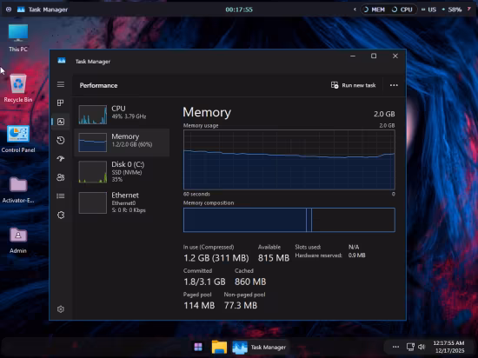Select the Recycle Bin desktop icon

(18, 89)
